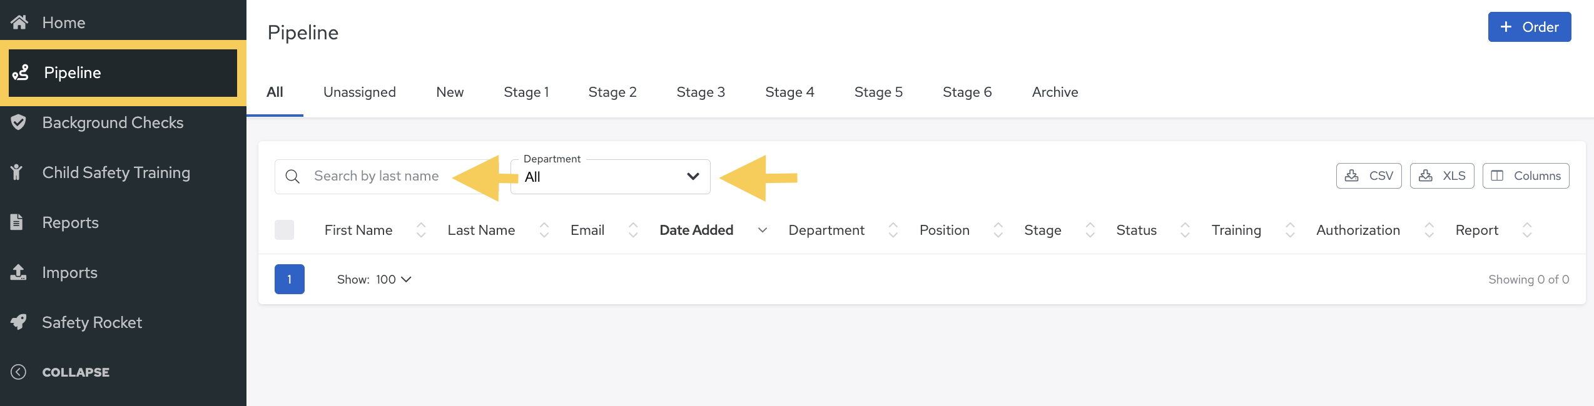The image size is (1594, 406).
Task: Click the Pipeline route icon in sidebar
Action: (x=21, y=72)
